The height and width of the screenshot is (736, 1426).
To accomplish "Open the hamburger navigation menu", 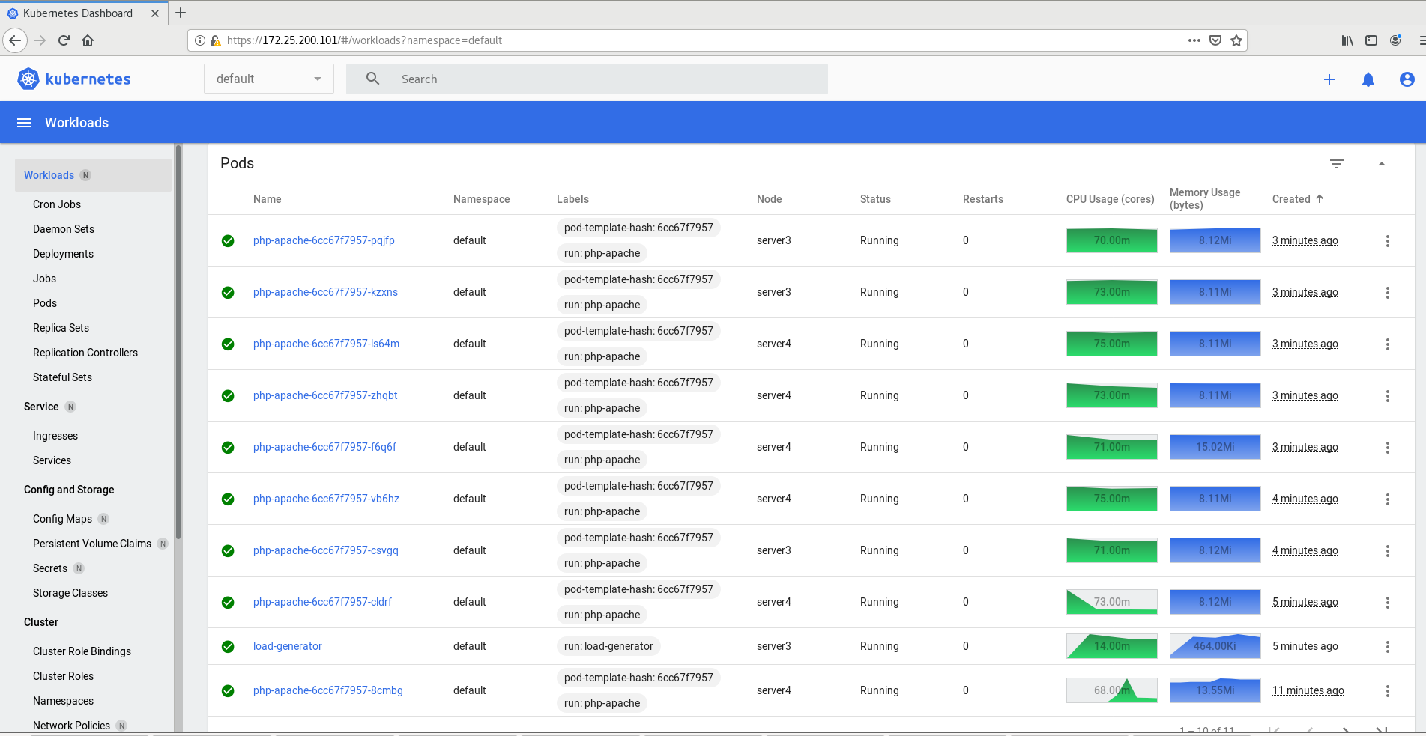I will (x=24, y=123).
